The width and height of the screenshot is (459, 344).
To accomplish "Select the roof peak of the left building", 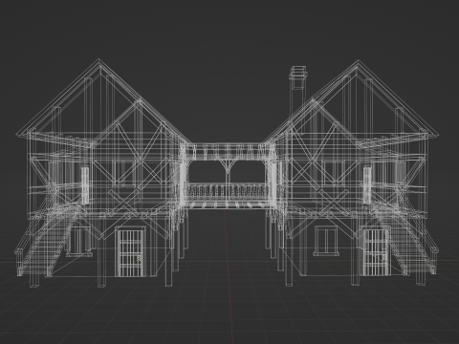I will tap(98, 62).
